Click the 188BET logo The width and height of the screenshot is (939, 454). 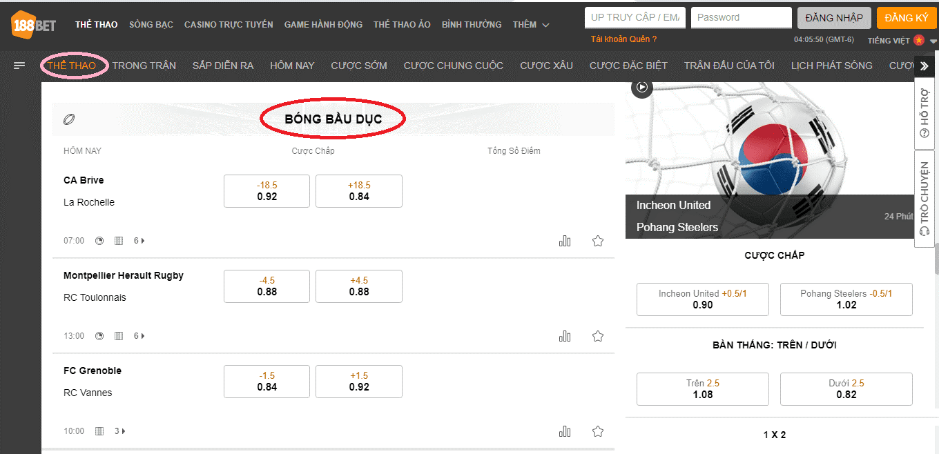[x=34, y=25]
